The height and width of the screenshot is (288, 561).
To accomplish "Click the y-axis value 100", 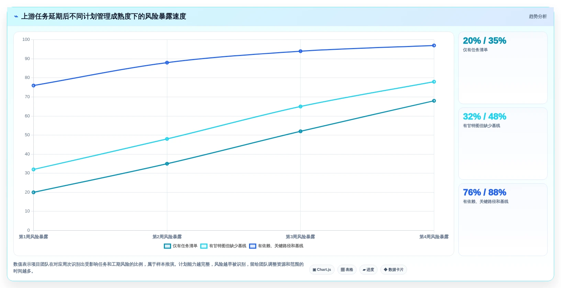I will 26,39.
